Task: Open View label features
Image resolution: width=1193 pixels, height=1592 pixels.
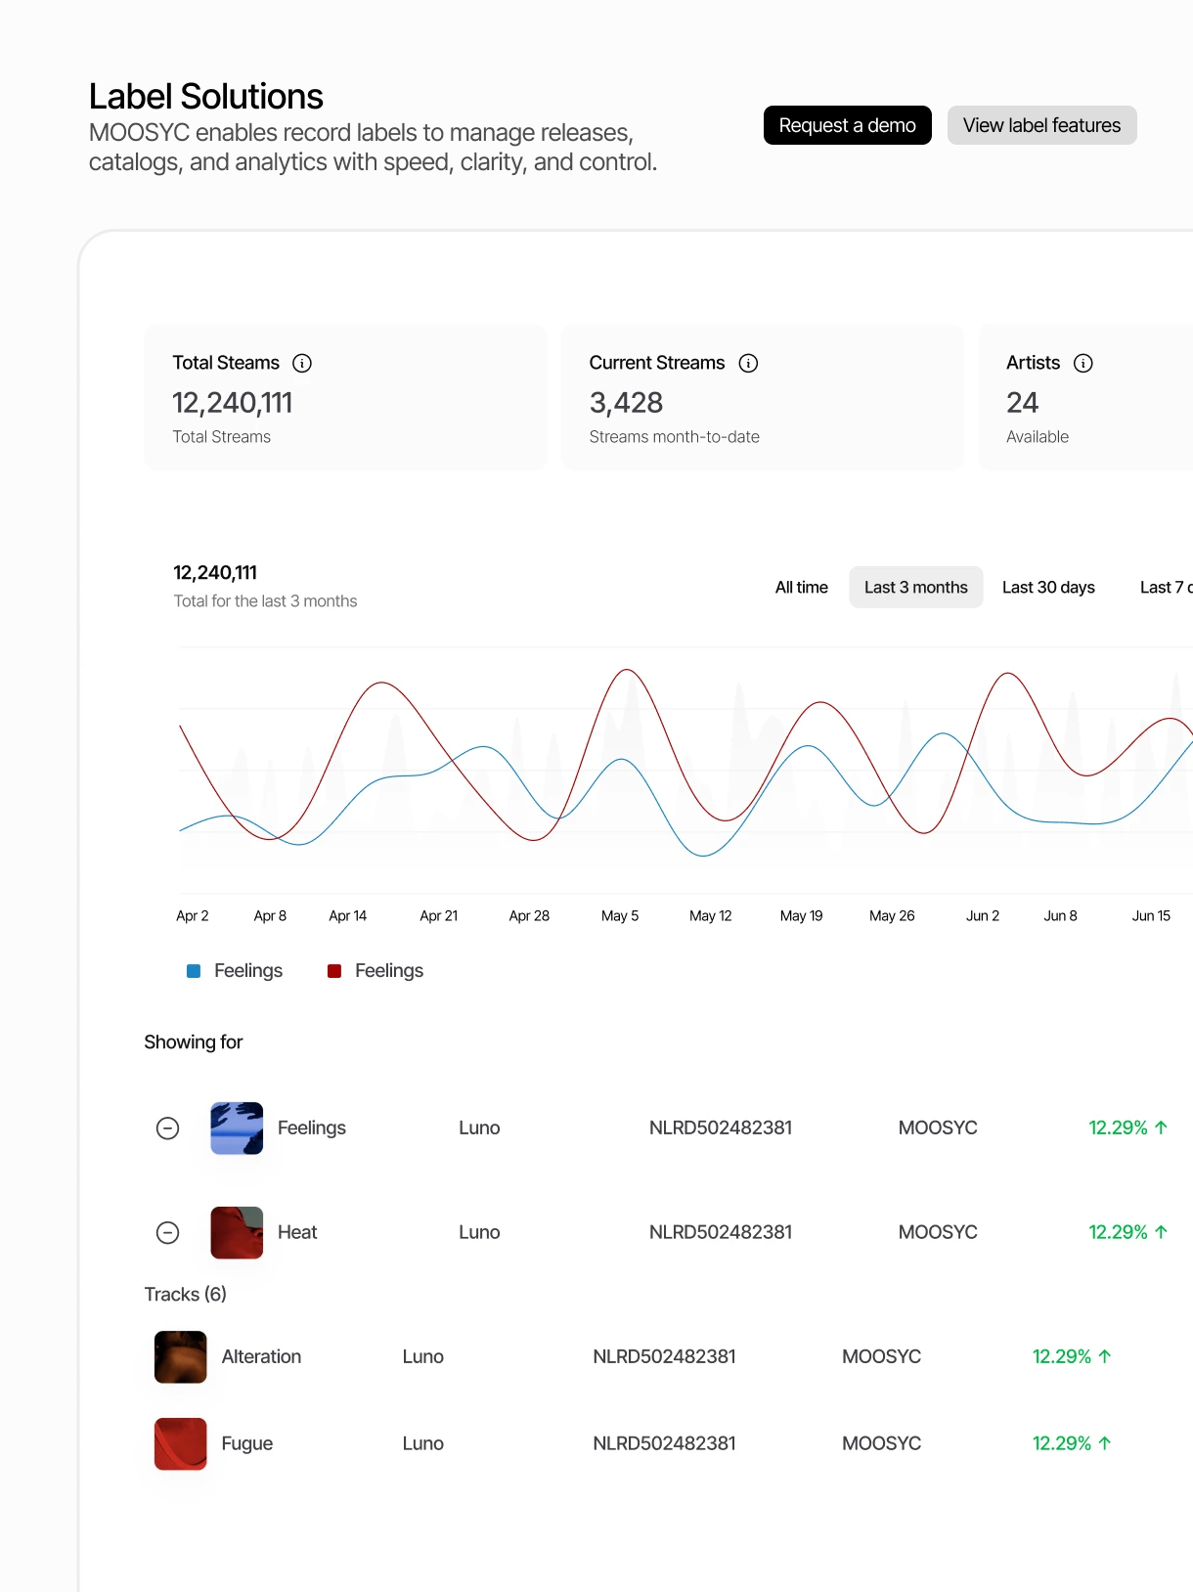Action: point(1041,125)
